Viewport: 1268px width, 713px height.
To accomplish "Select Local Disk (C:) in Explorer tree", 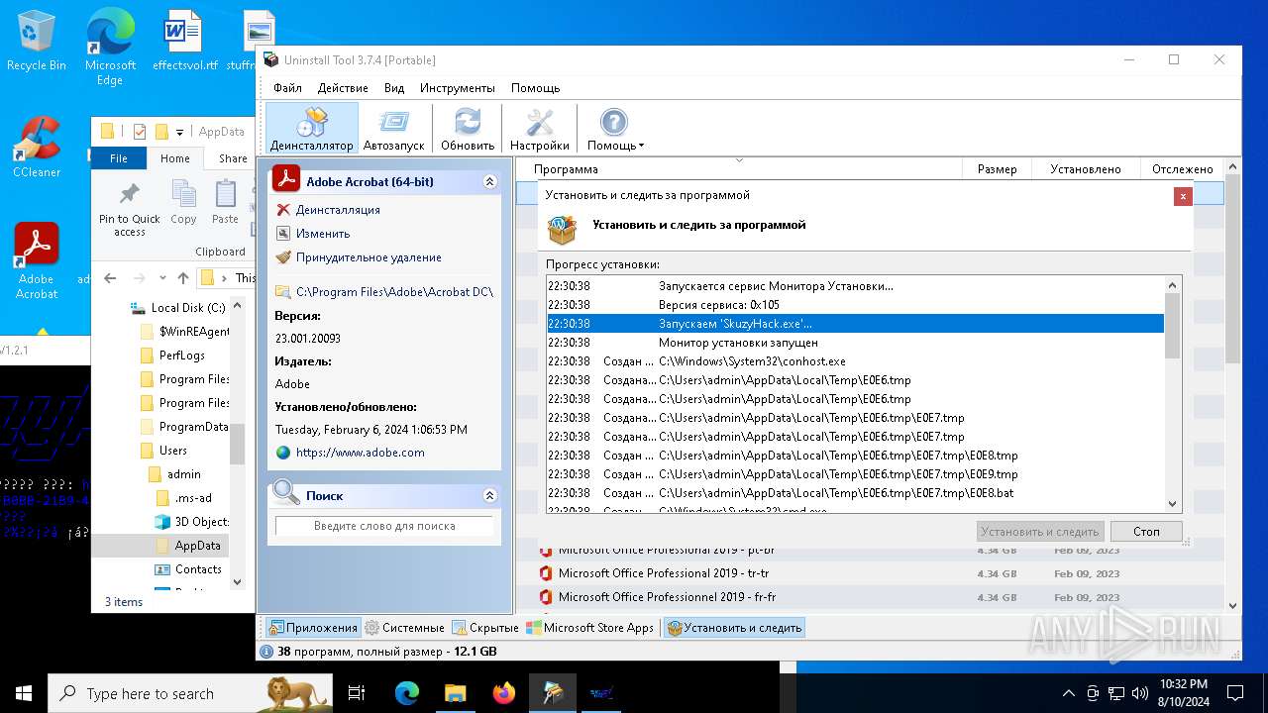I will (178, 308).
